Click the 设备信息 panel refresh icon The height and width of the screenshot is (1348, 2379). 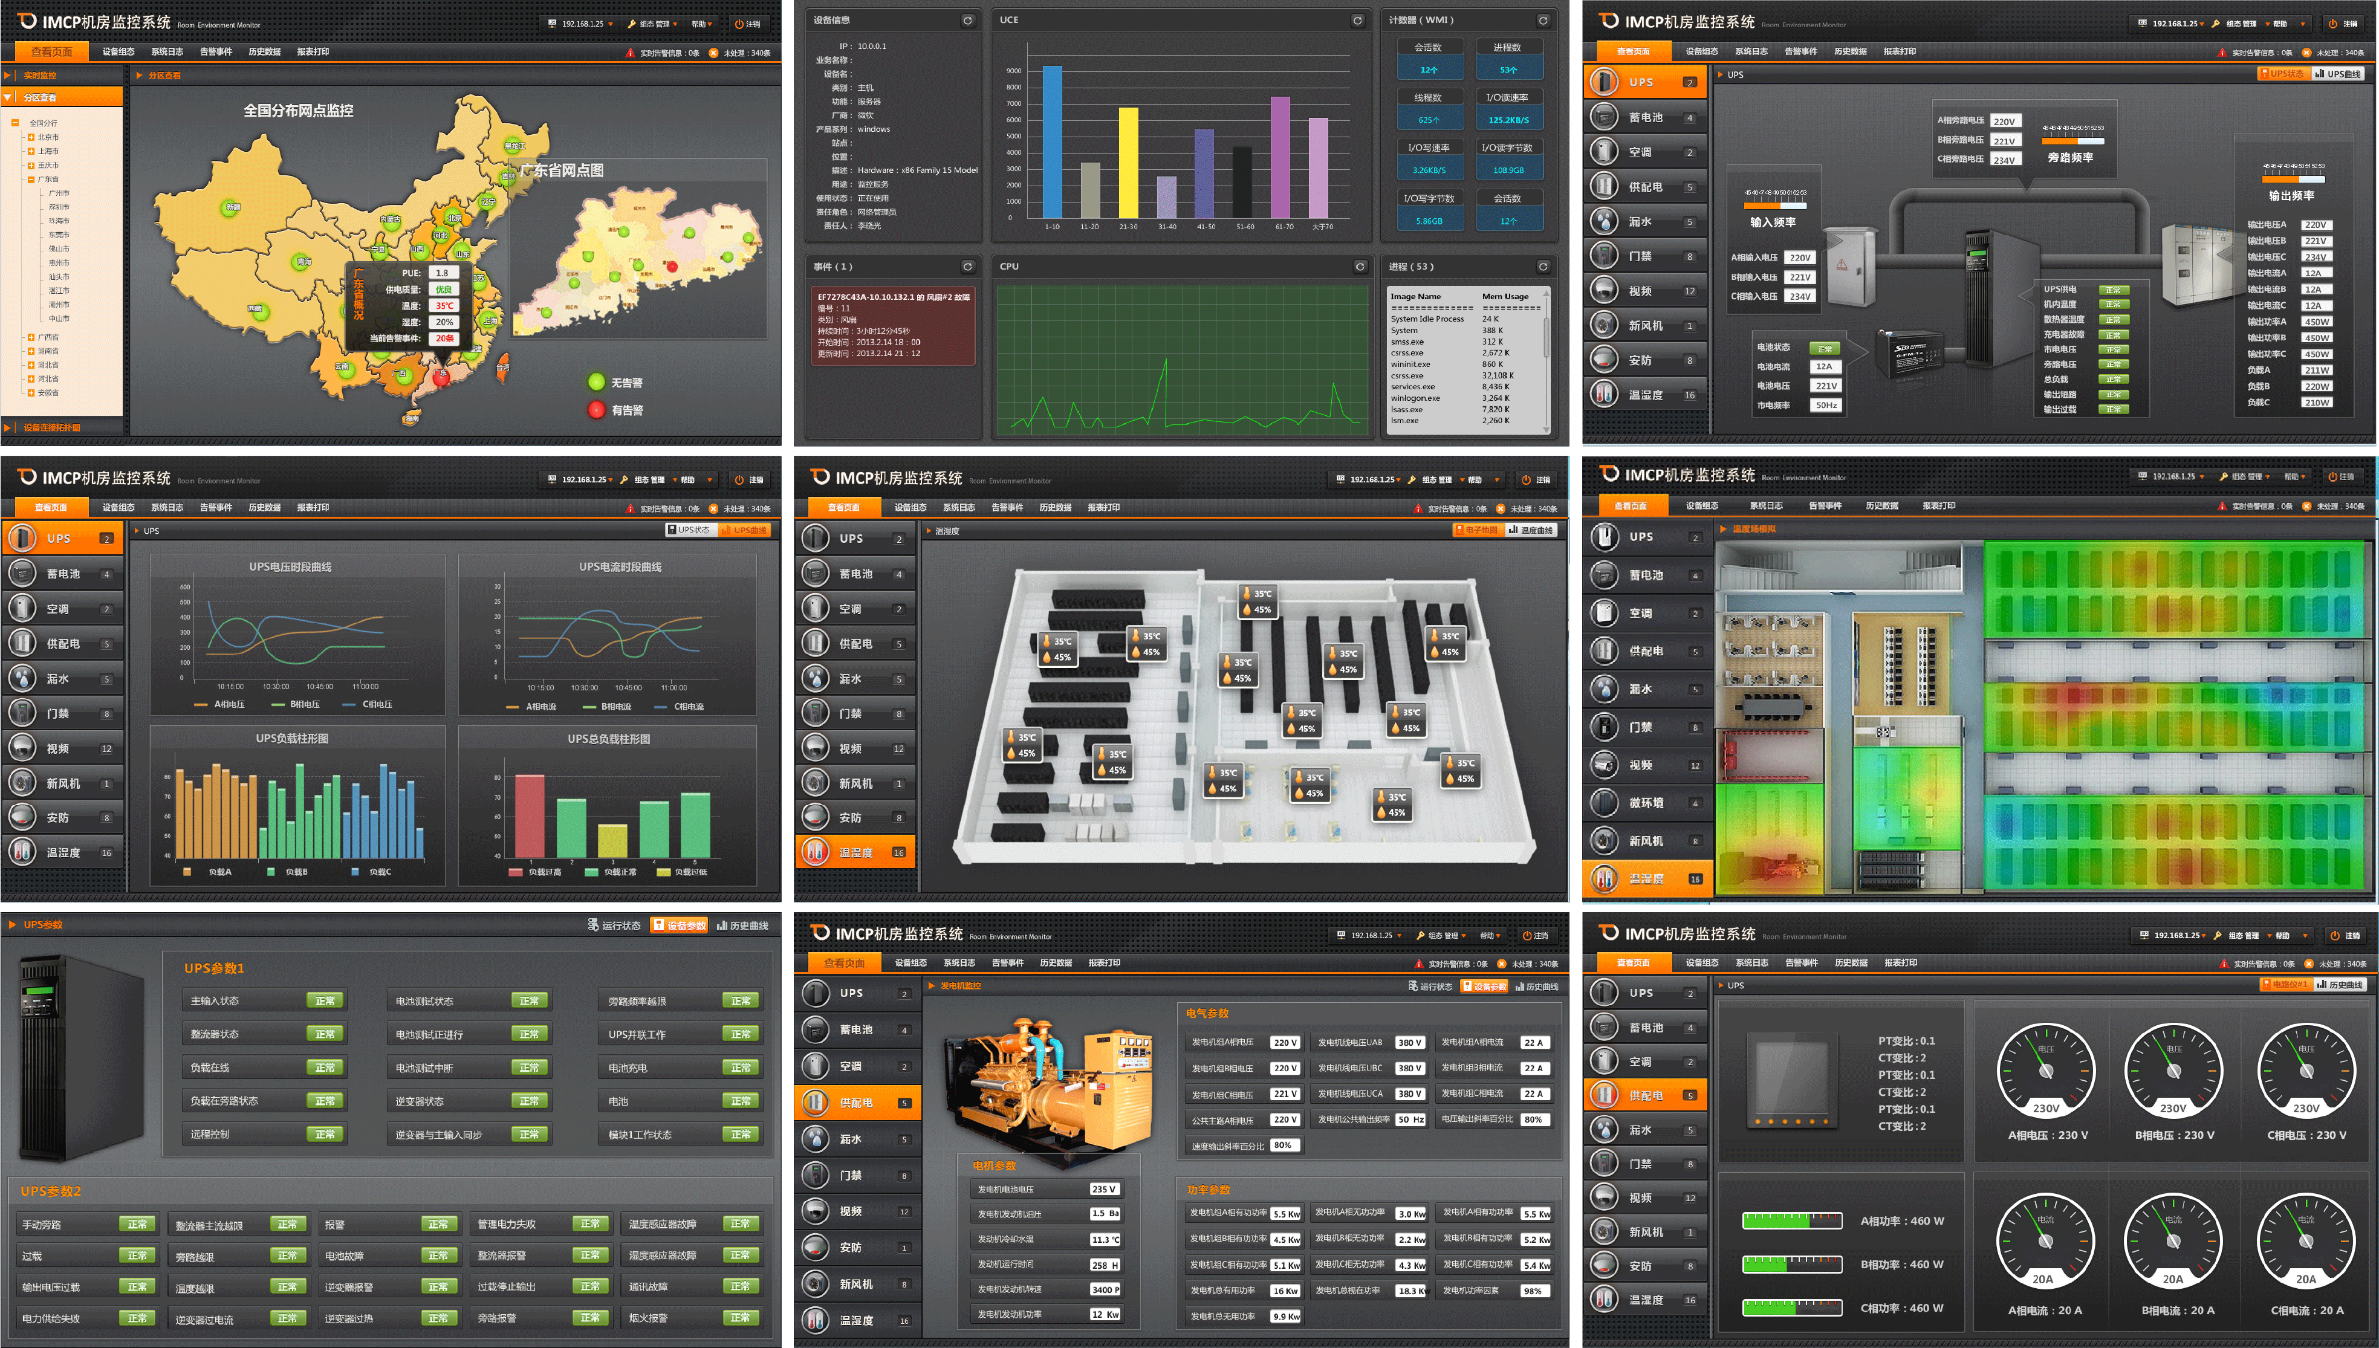(x=967, y=21)
